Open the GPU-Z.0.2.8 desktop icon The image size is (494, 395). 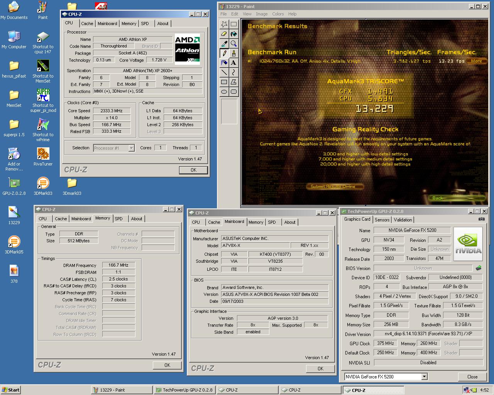[14, 186]
